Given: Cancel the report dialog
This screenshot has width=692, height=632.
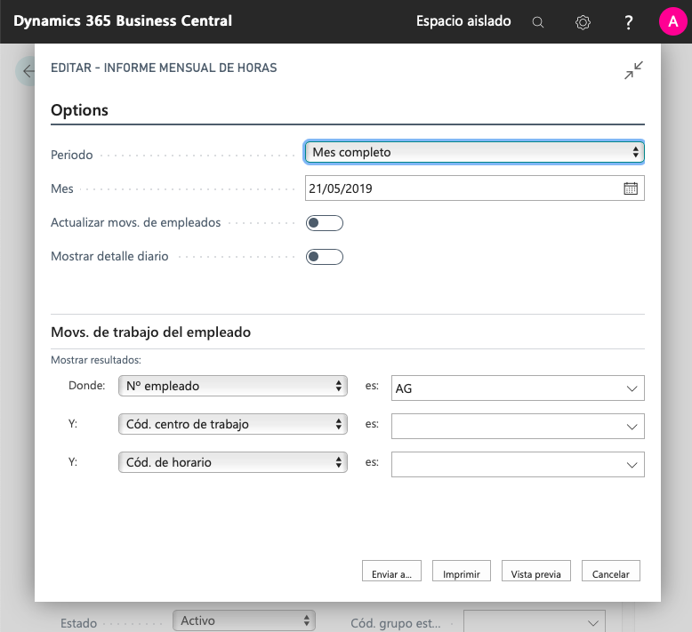Looking at the screenshot, I should (610, 573).
